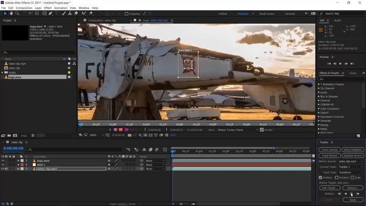Expand Solids folder in Project panel
This screenshot has height=206, width=366.
(2, 73)
